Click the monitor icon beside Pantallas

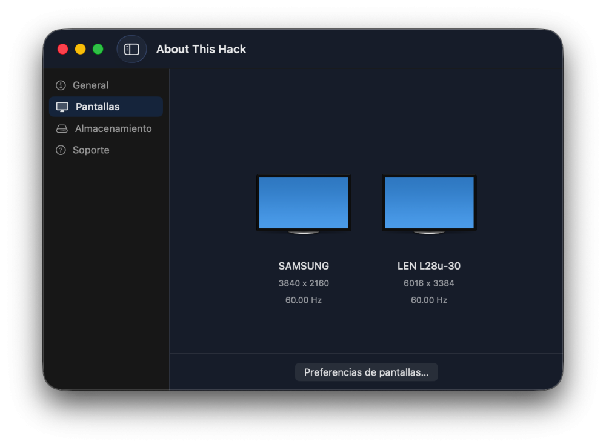pos(62,107)
